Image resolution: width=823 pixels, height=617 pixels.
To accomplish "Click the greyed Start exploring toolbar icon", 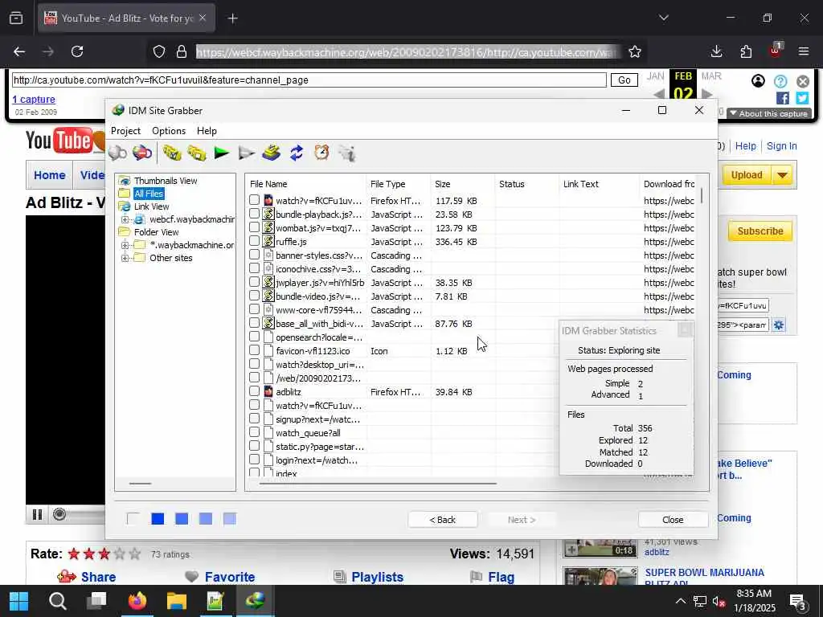I will [117, 153].
